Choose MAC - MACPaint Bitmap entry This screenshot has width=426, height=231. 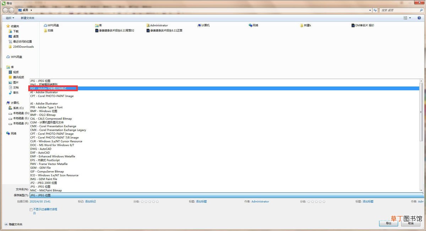(x=224, y=190)
